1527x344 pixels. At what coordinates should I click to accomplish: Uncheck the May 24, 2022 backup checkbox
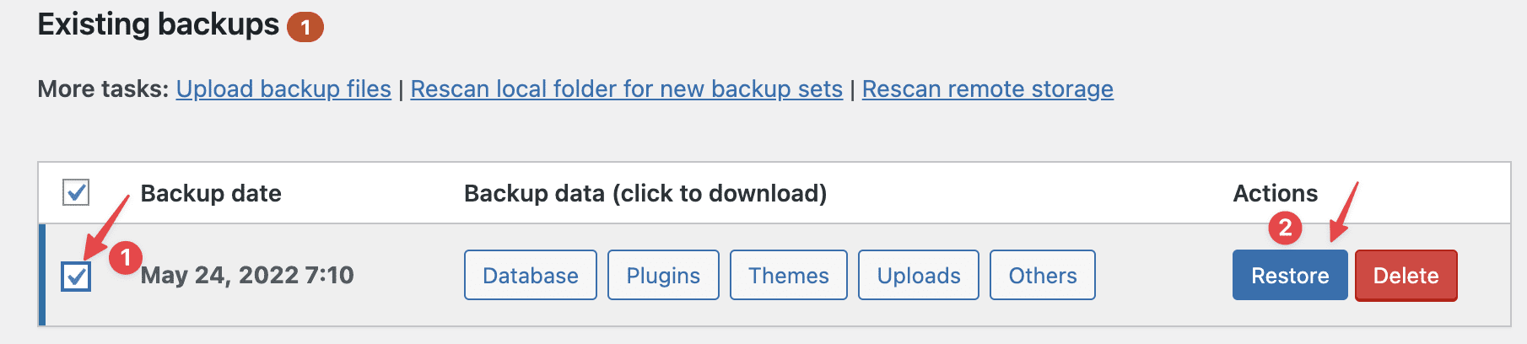[x=76, y=276]
